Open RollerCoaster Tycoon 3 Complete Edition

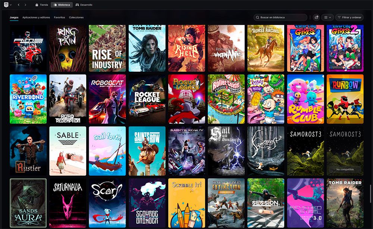[226, 99]
